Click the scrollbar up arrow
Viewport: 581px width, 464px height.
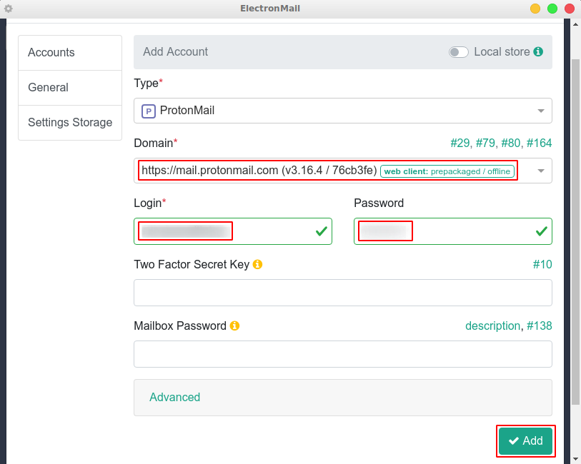(x=575, y=24)
